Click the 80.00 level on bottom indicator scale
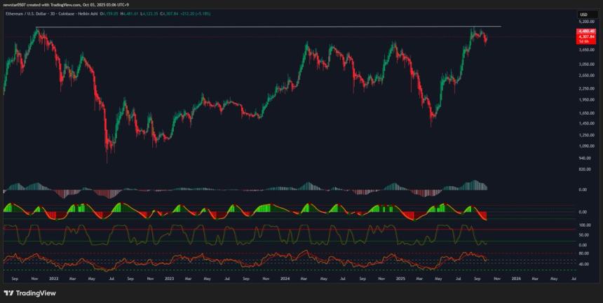603x303 pixels. click(583, 253)
